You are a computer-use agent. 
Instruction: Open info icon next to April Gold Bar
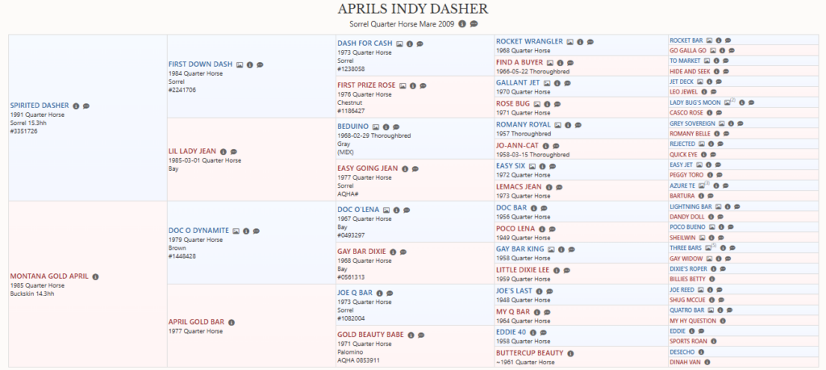(x=232, y=322)
